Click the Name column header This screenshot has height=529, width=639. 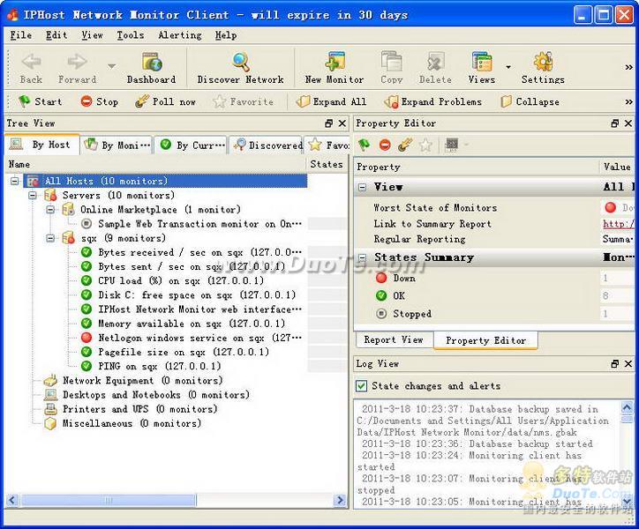pyautogui.click(x=154, y=164)
